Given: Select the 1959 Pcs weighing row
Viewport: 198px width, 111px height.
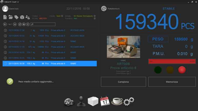Looking at the screenshot, I should pos(50,30).
